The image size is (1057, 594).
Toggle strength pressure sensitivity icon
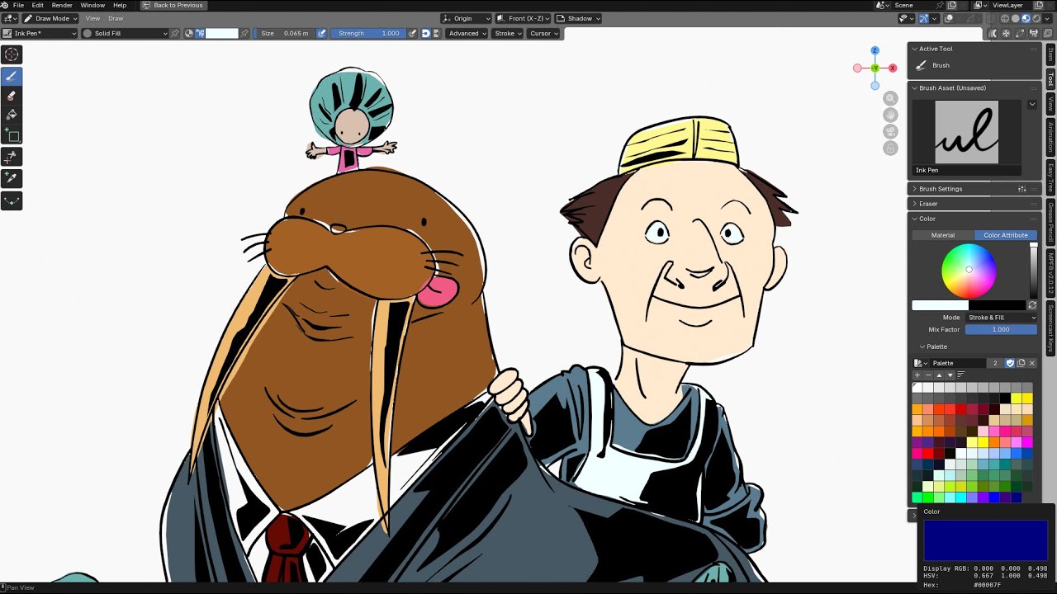412,33
